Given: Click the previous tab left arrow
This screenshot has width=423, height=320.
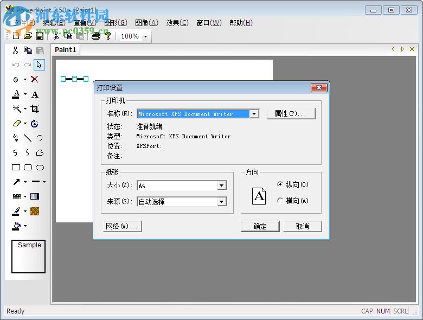Looking at the screenshot, I should [393, 49].
